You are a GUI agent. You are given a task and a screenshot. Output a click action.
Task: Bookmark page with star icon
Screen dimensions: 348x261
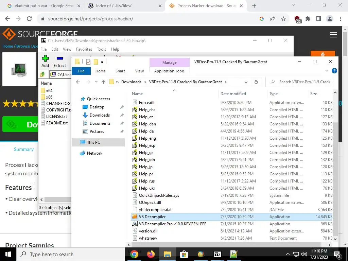283,19
